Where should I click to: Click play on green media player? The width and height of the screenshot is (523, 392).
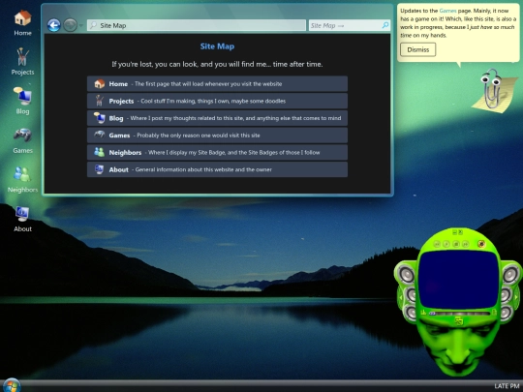tap(446, 244)
